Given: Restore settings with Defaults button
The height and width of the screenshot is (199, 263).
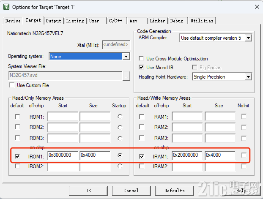Looking at the screenshot, I should coord(175,191).
